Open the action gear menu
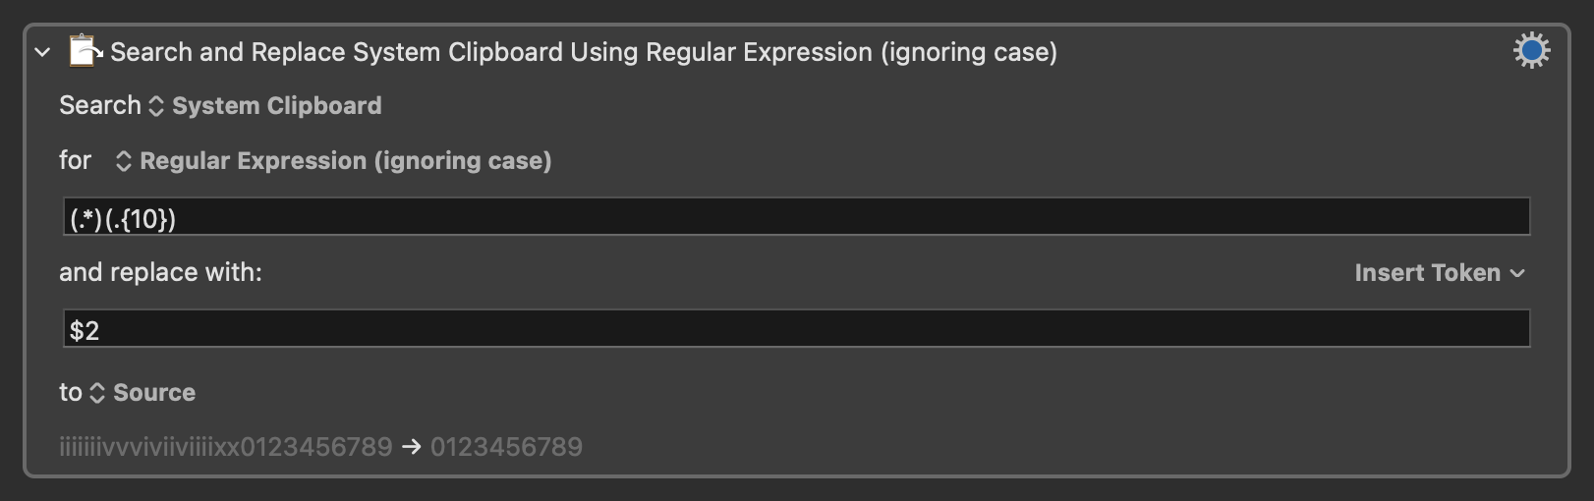Viewport: 1594px width, 501px height. 1530,50
